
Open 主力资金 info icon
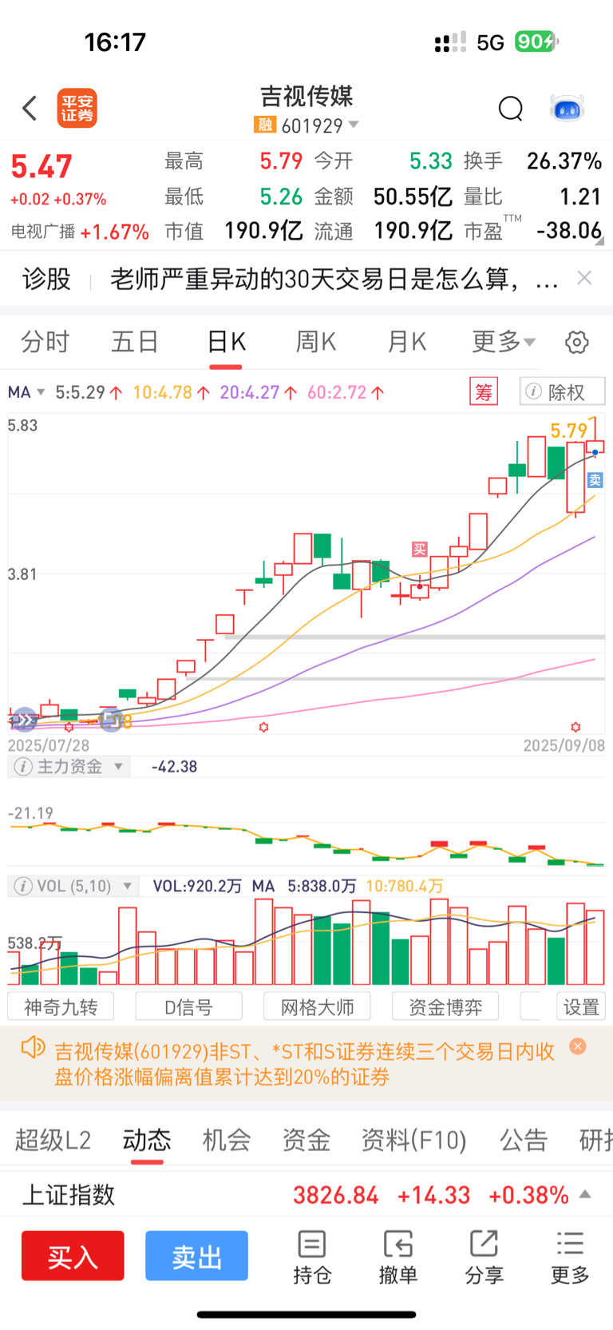(x=23, y=767)
